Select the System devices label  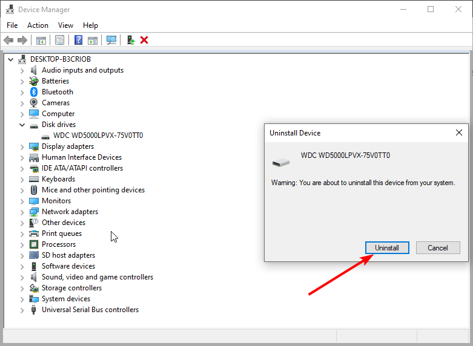point(66,299)
